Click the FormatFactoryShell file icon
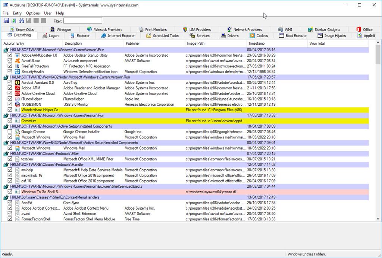The width and height of the screenshot is (382, 258). [x=17, y=219]
